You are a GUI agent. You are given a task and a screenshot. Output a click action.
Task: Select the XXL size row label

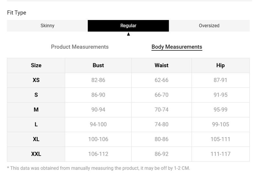36,154
